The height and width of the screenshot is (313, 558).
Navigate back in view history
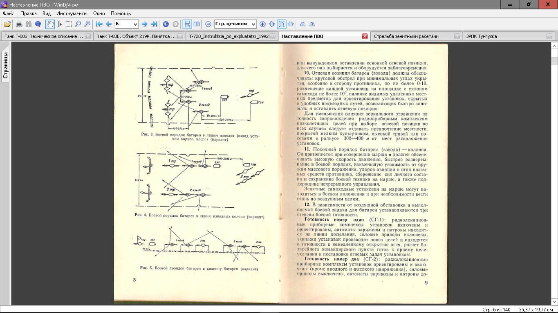click(166, 24)
